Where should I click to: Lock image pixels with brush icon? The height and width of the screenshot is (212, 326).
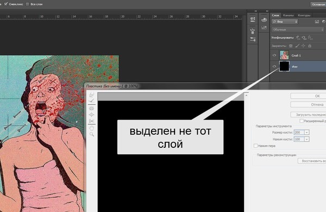[x=297, y=46]
